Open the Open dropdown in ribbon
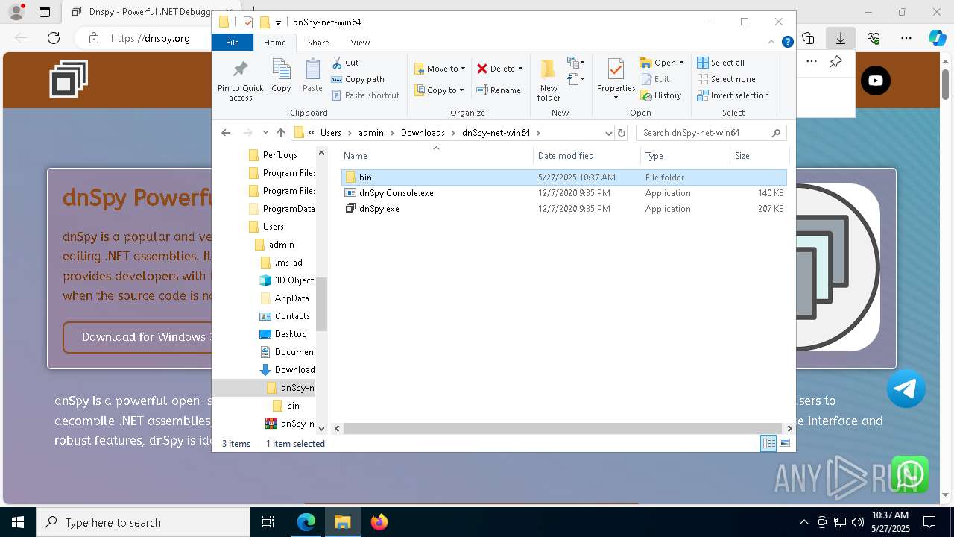 pyautogui.click(x=662, y=63)
